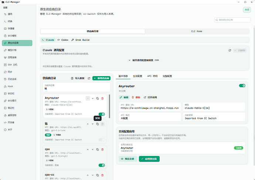Move the cpa card down with chevron
This screenshot has height=180, width=255.
click(x=92, y=150)
